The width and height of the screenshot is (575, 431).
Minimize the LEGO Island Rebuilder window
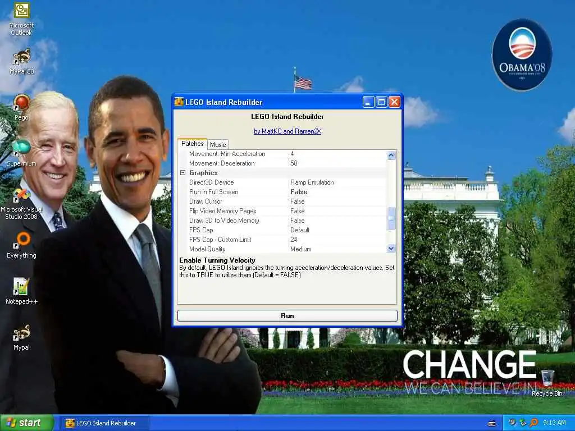coord(368,102)
